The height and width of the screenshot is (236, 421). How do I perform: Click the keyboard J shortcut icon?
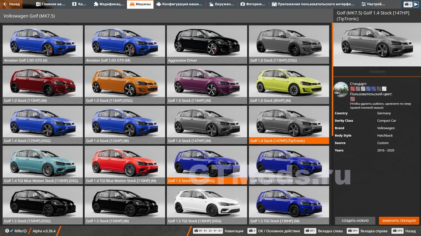pyautogui.click(x=408, y=4)
